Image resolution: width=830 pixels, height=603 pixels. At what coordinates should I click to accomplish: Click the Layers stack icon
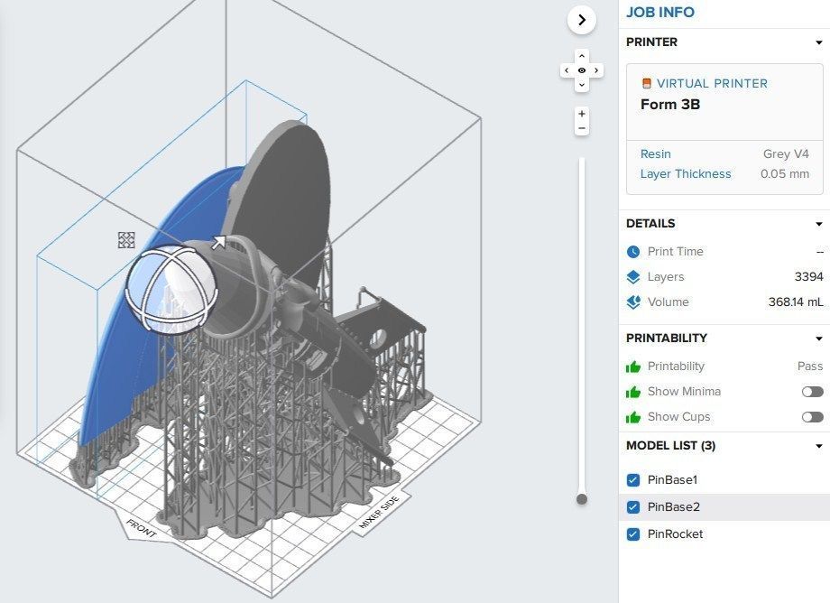pos(633,277)
